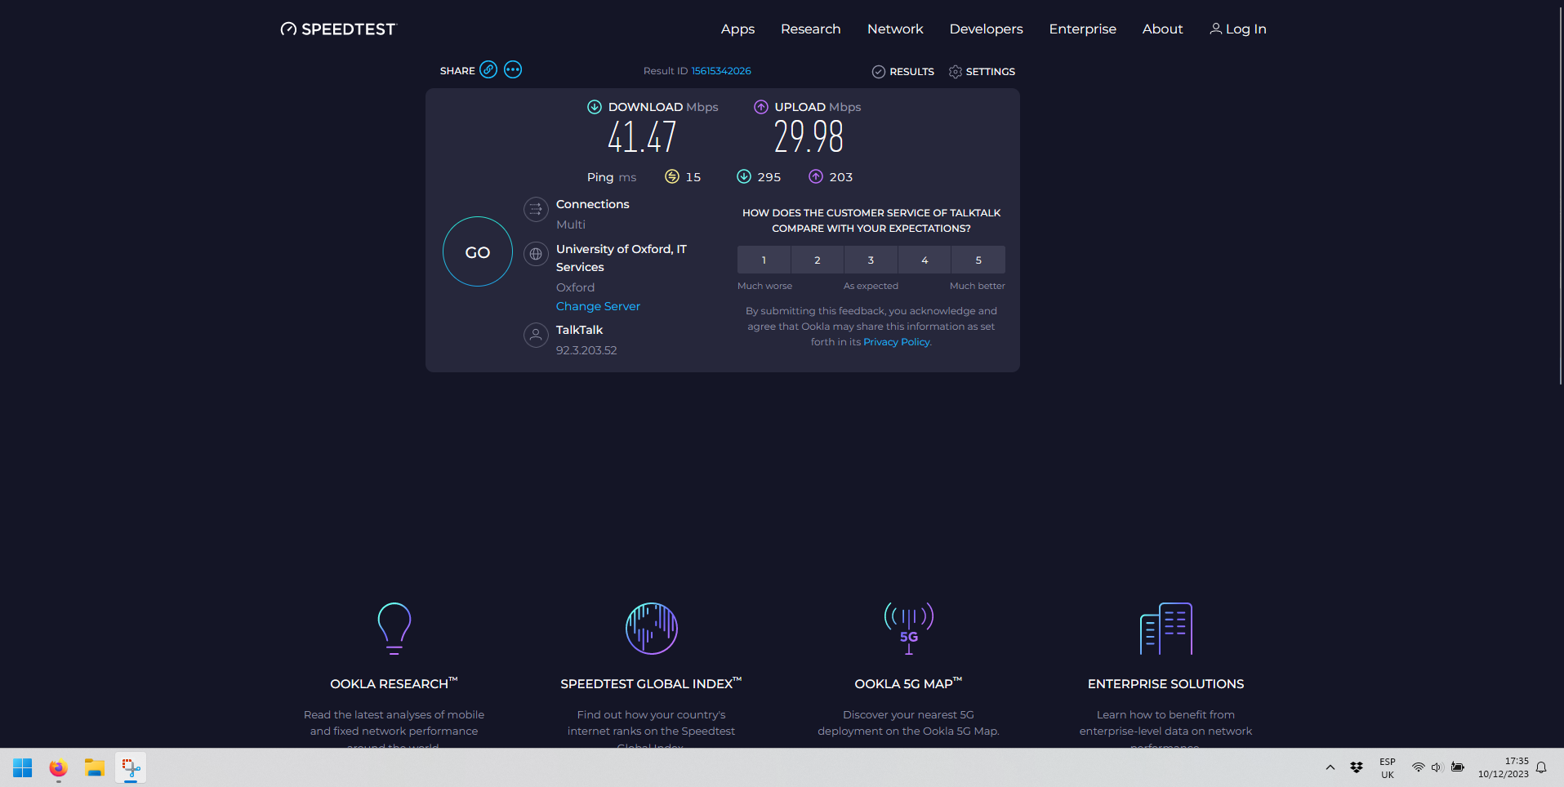
Task: Click the server globe icon
Action: tap(536, 254)
